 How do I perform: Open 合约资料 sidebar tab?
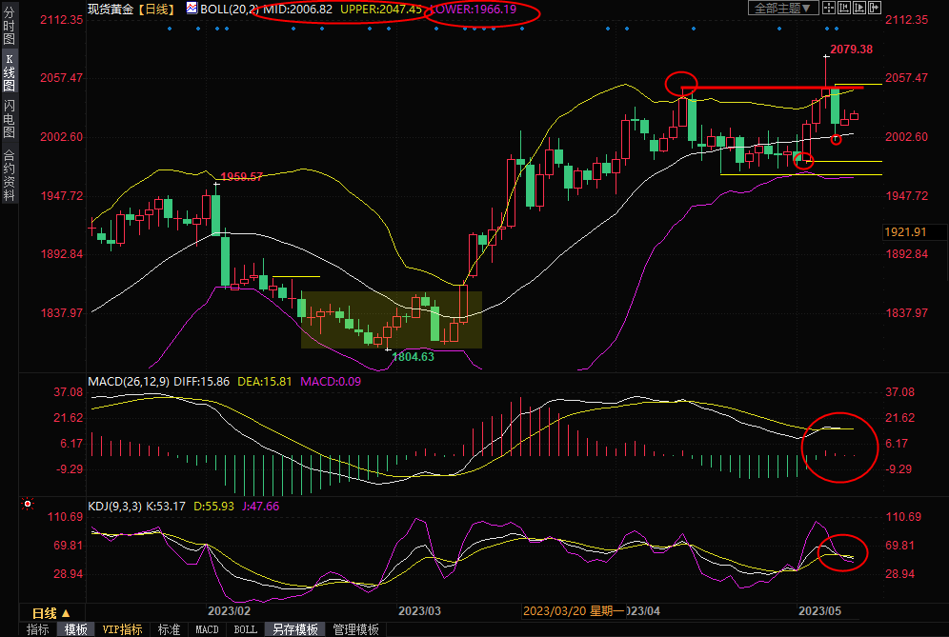10,175
